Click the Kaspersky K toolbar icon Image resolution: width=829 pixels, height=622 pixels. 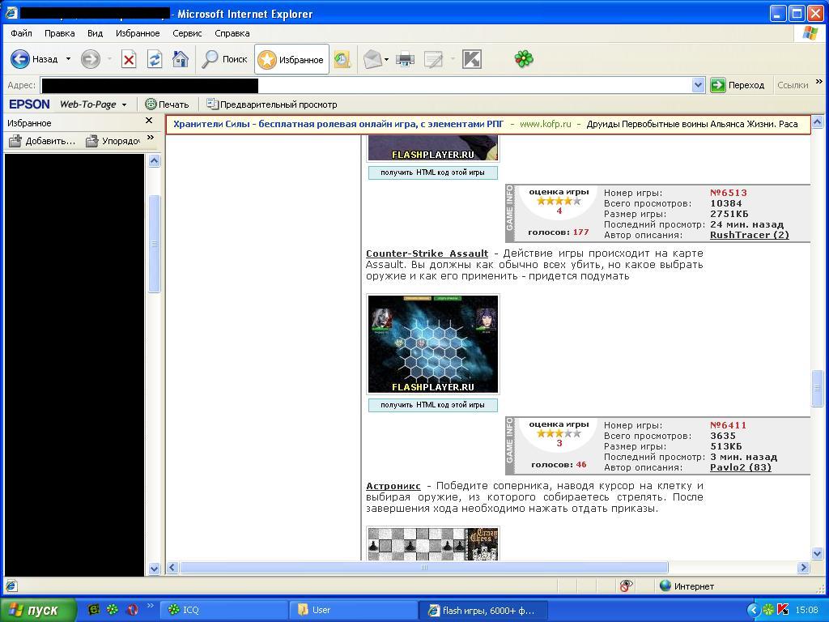(471, 59)
